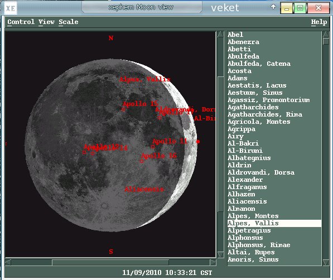This screenshot has width=333, height=280.
Task: Select Al-Biruni in the feature list
Action: click(x=274, y=151)
